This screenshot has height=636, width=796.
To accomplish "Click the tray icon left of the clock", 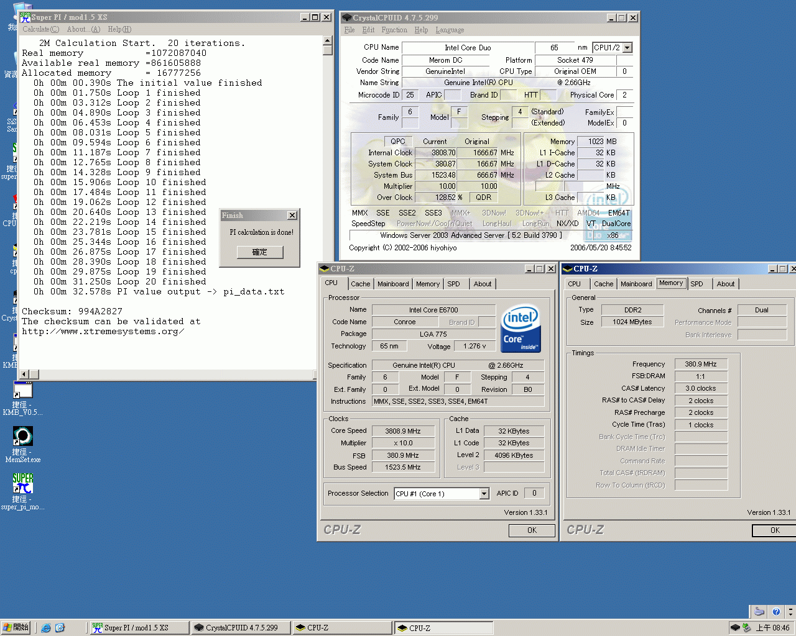I will [x=746, y=628].
